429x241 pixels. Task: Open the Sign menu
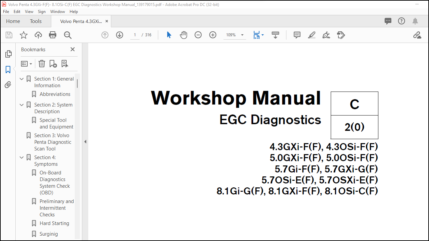click(42, 11)
